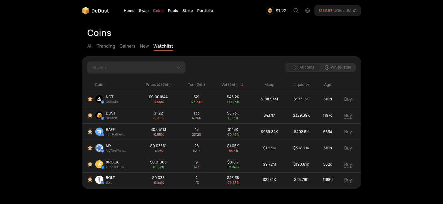
Task: Buy MY coin
Action: (348, 148)
